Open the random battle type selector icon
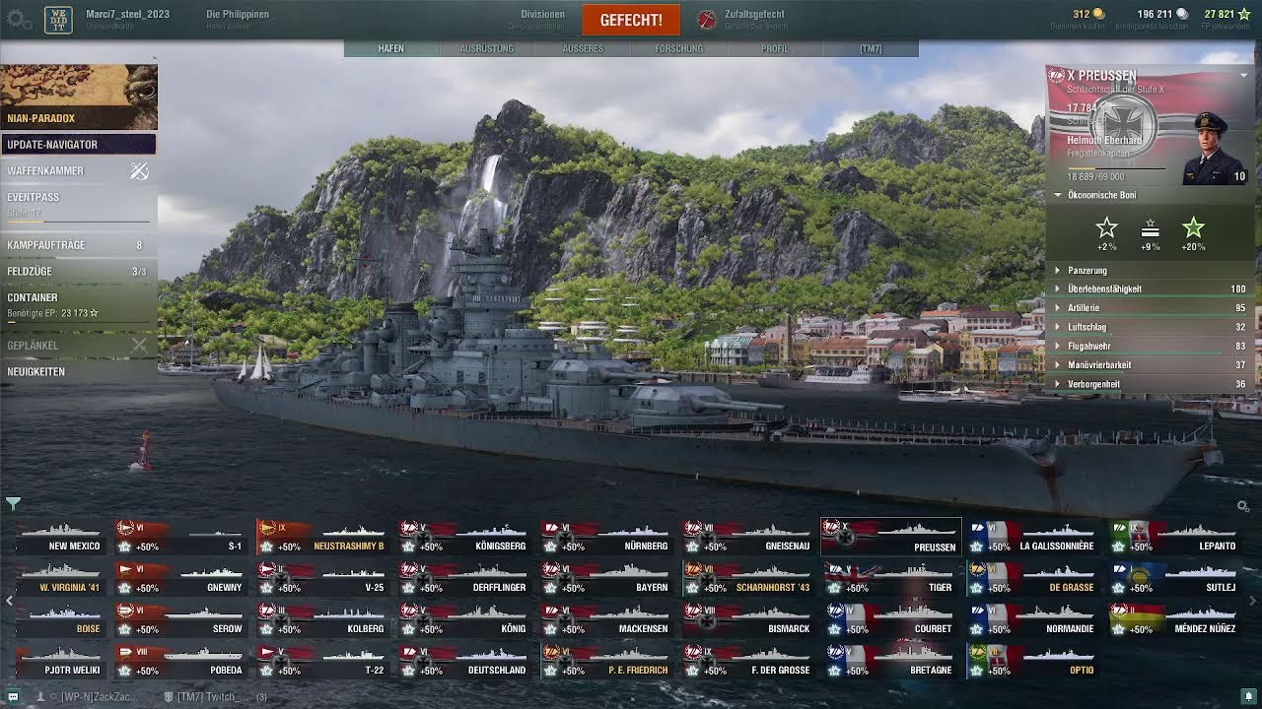This screenshot has height=709, width=1262. click(706, 20)
